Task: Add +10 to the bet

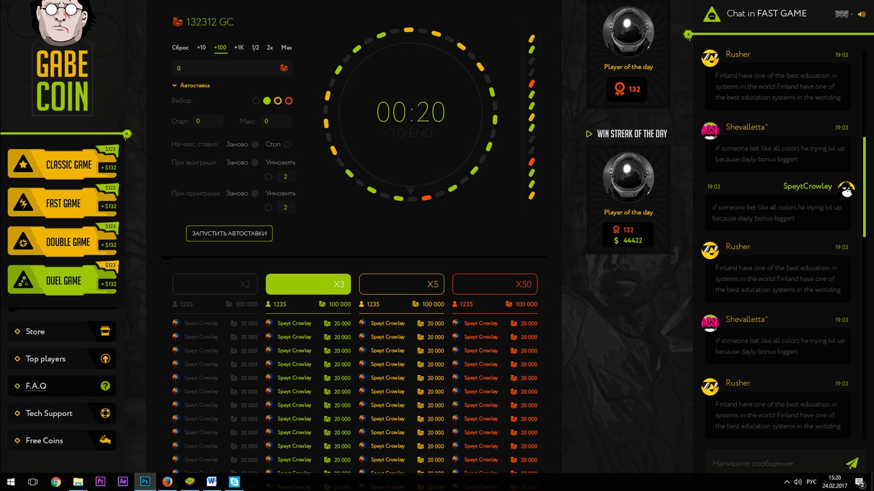Action: 201,48
